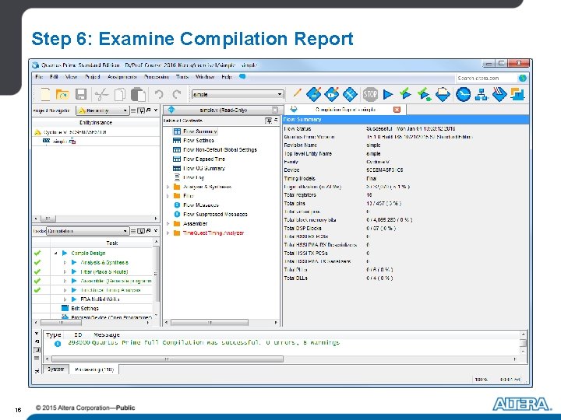561x420 pixels.
Task: Click the globe icon next to search
Action: (522, 78)
